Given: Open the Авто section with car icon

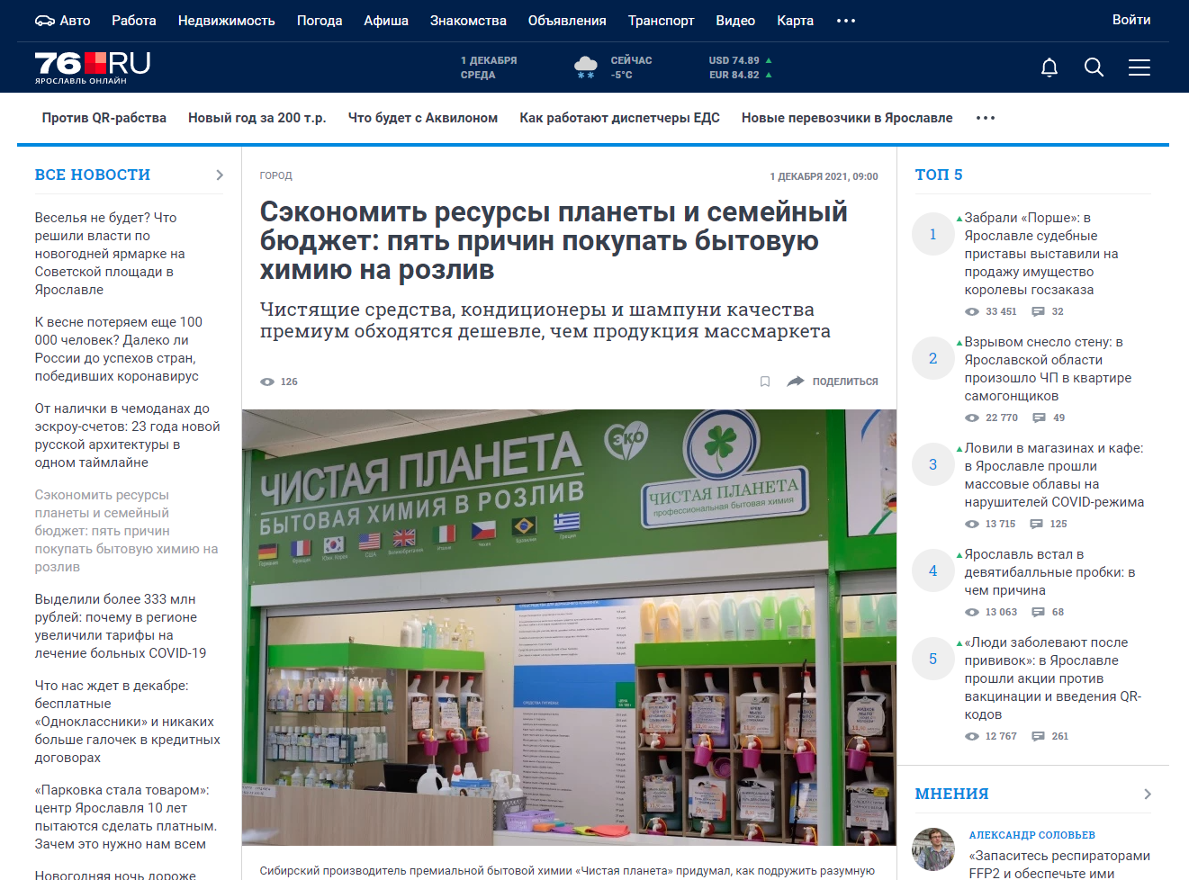Looking at the screenshot, I should [x=62, y=20].
